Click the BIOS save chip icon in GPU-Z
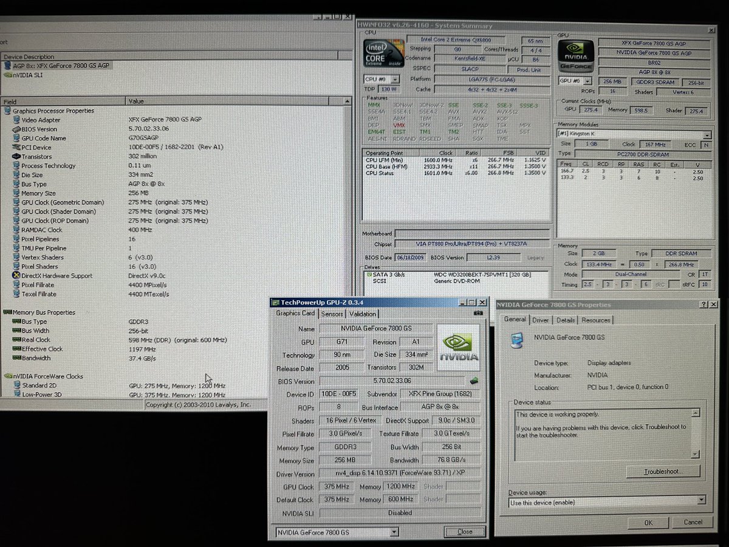Image resolution: width=729 pixels, height=547 pixels. [474, 381]
